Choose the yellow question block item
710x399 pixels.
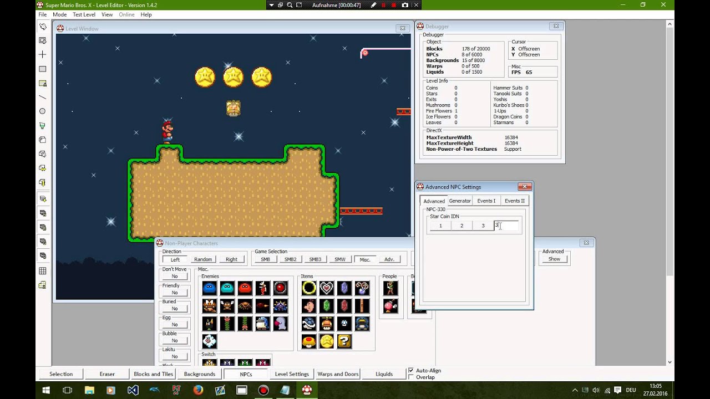click(x=344, y=341)
